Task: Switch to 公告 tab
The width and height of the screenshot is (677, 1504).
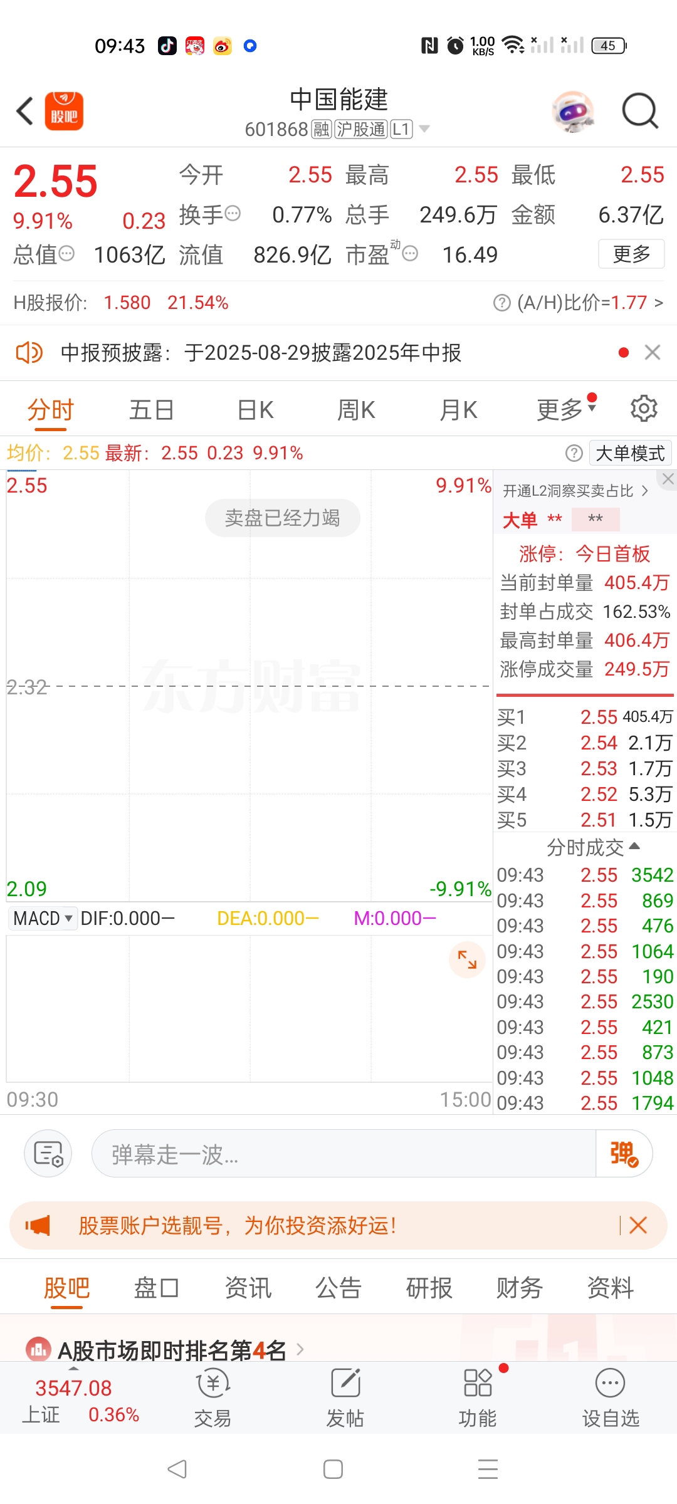Action: pyautogui.click(x=338, y=1288)
